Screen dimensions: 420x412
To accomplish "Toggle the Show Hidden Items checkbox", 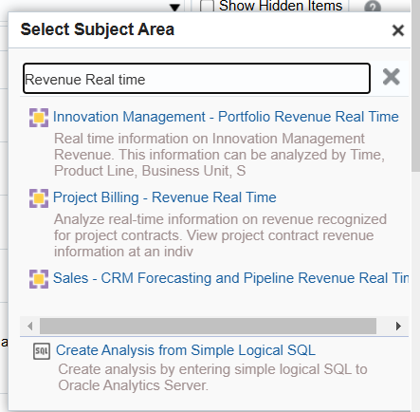I will pos(207,6).
